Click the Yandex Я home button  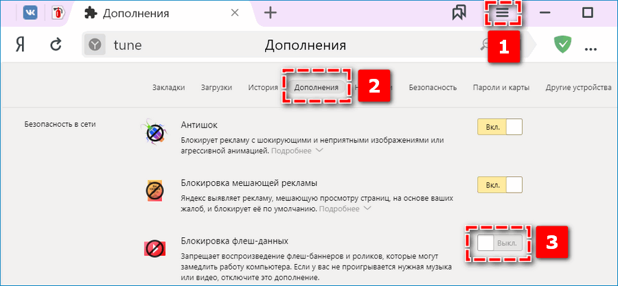point(20,45)
